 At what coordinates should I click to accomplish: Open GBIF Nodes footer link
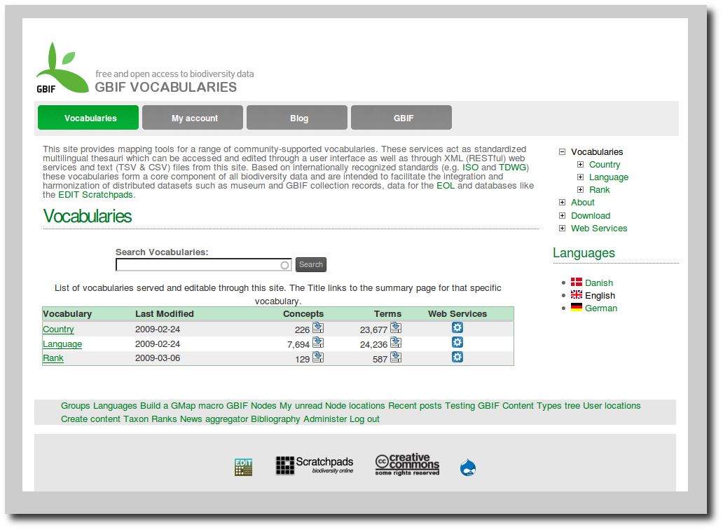point(252,406)
